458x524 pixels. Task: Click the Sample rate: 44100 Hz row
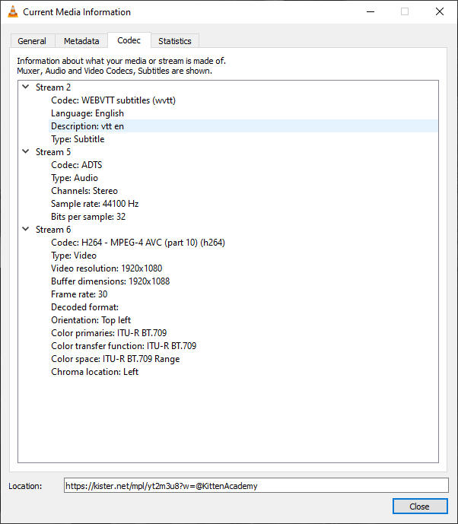point(94,204)
